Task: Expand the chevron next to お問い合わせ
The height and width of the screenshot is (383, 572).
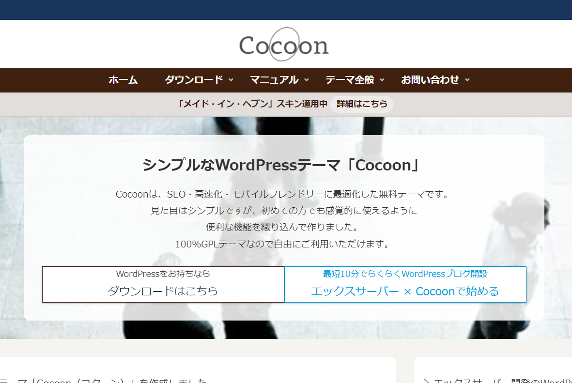Action: 467,80
